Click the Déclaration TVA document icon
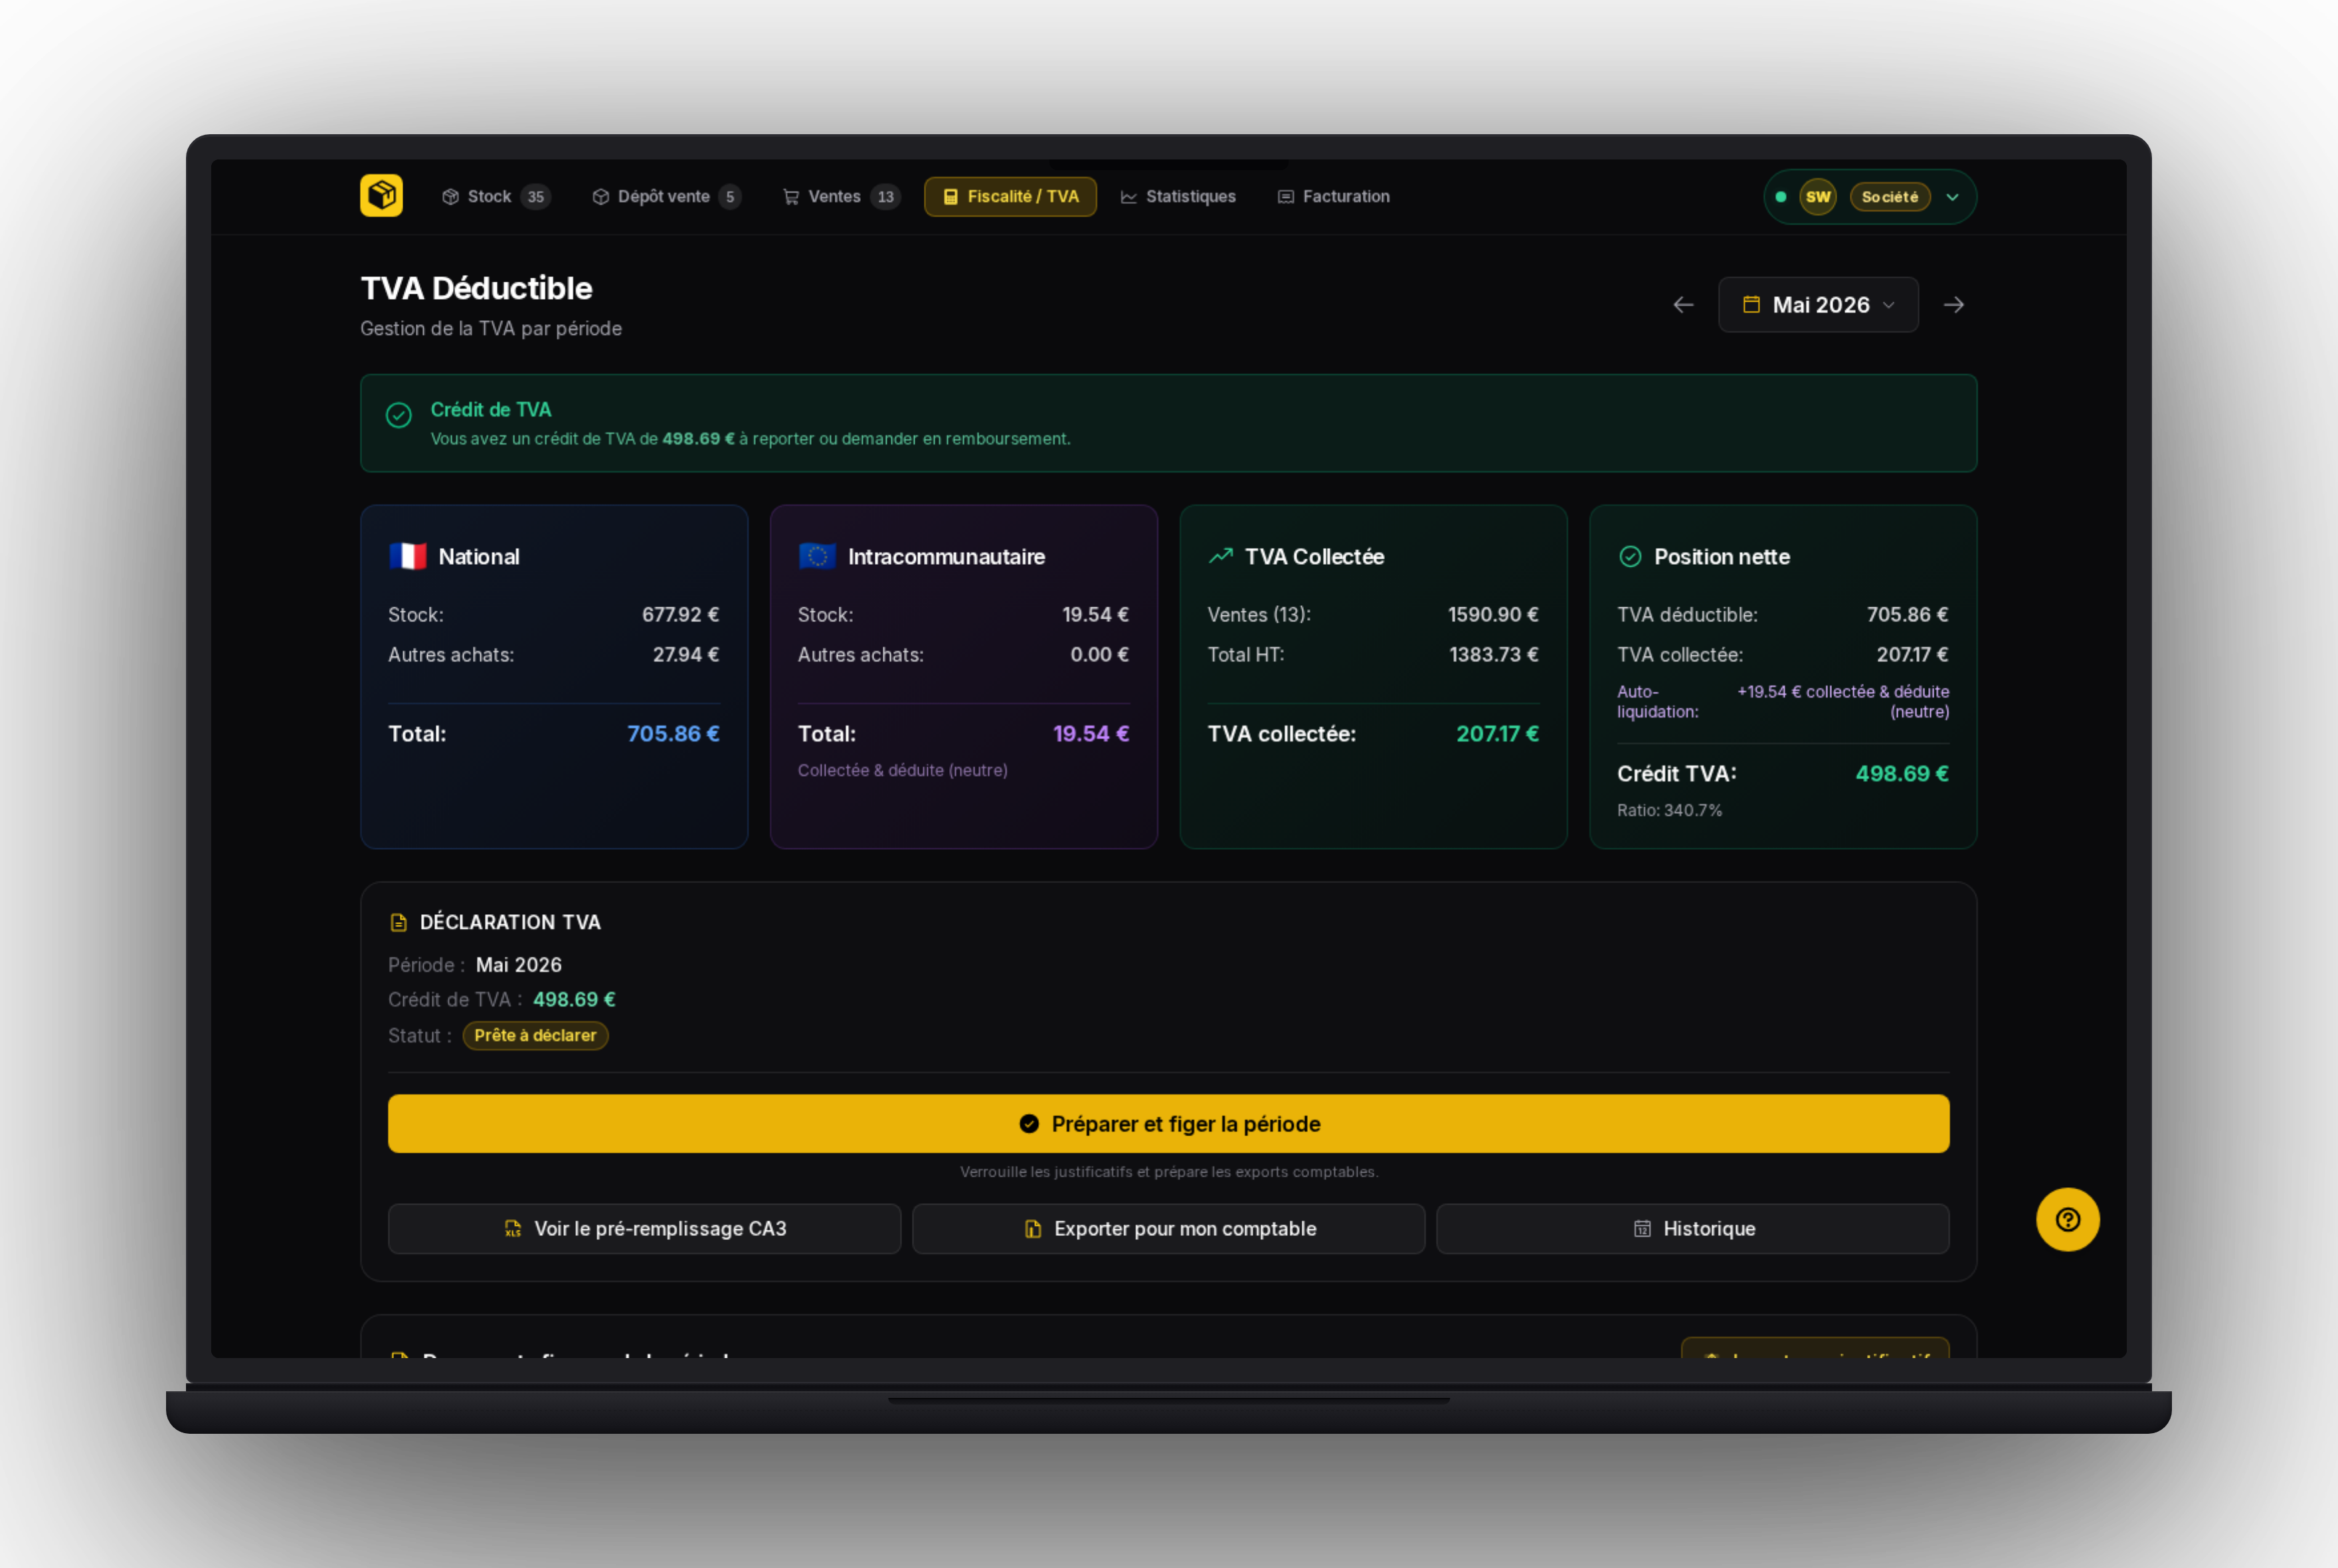Image resolution: width=2338 pixels, height=1568 pixels. click(399, 922)
